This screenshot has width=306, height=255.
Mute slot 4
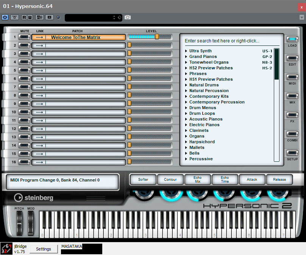[24, 62]
